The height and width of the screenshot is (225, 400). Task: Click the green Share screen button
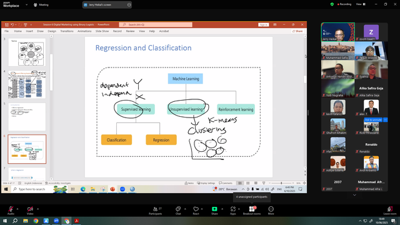214,210
